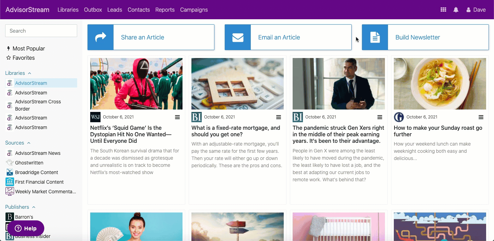The height and width of the screenshot is (241, 494).
Task: Open the Outbox page
Action: point(93,10)
